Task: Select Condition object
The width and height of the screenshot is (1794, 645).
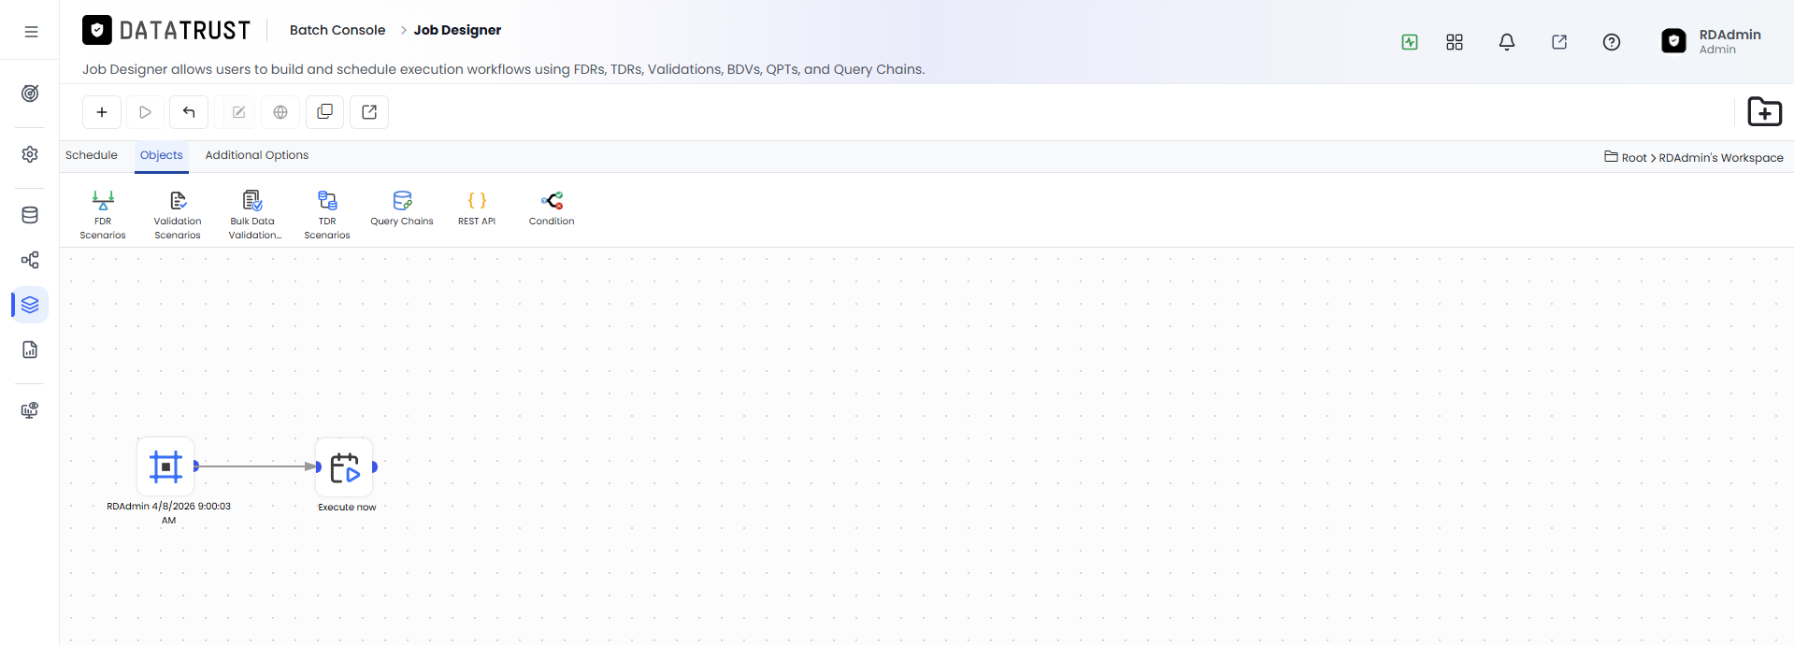Action: pyautogui.click(x=552, y=208)
